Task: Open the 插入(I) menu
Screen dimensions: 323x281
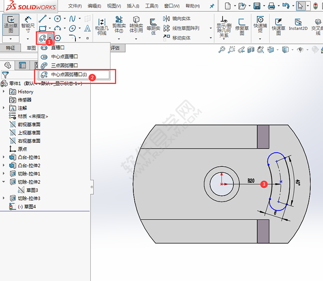Action: pos(133,6)
